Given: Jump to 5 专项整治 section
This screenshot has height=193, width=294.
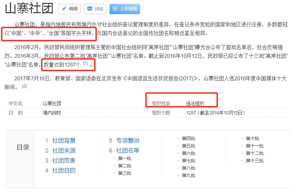Looking at the screenshot, I should pos(124,140).
